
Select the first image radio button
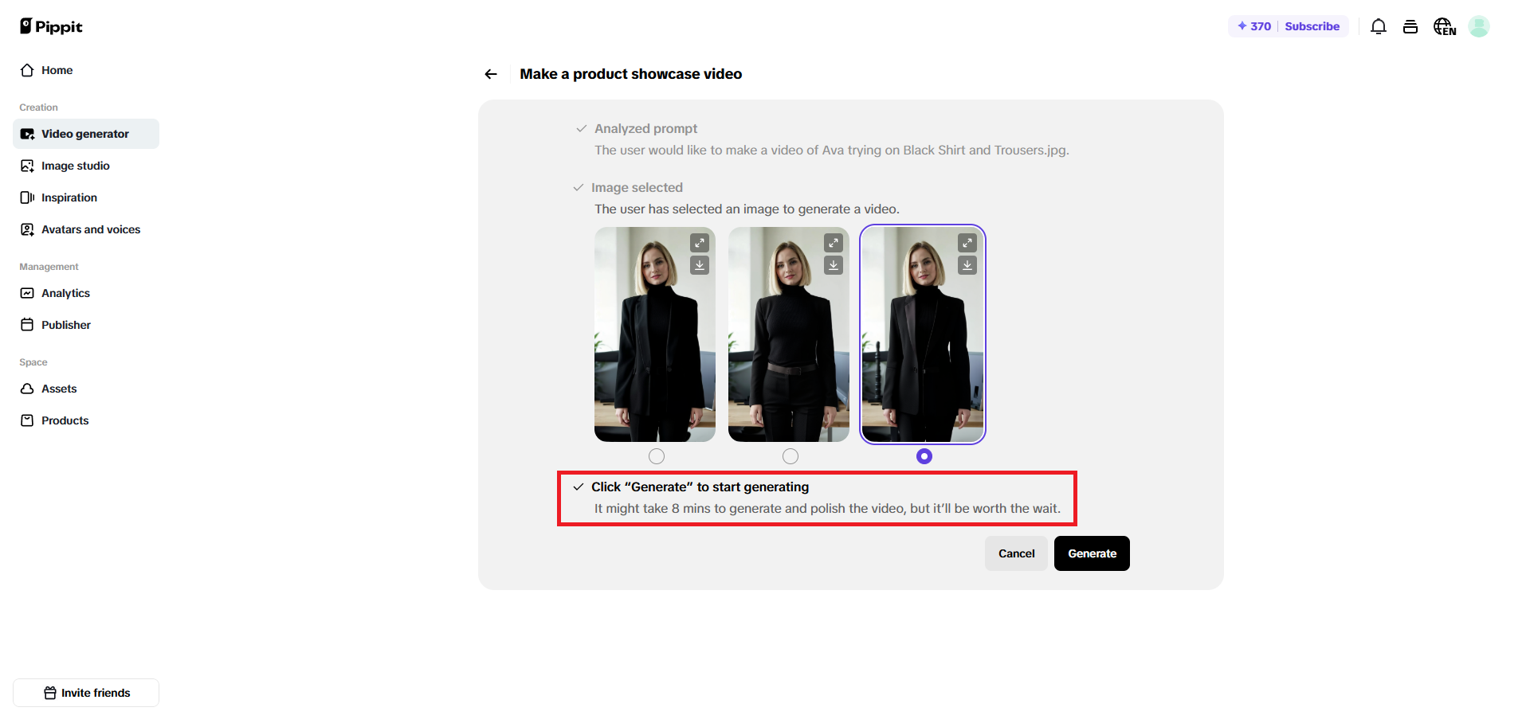[x=657, y=456]
